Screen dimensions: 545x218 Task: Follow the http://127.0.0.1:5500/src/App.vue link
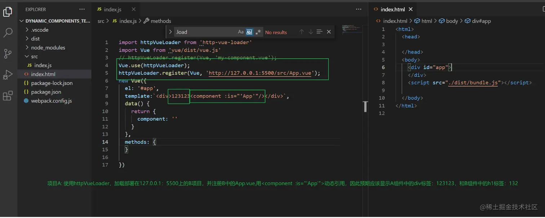260,73
